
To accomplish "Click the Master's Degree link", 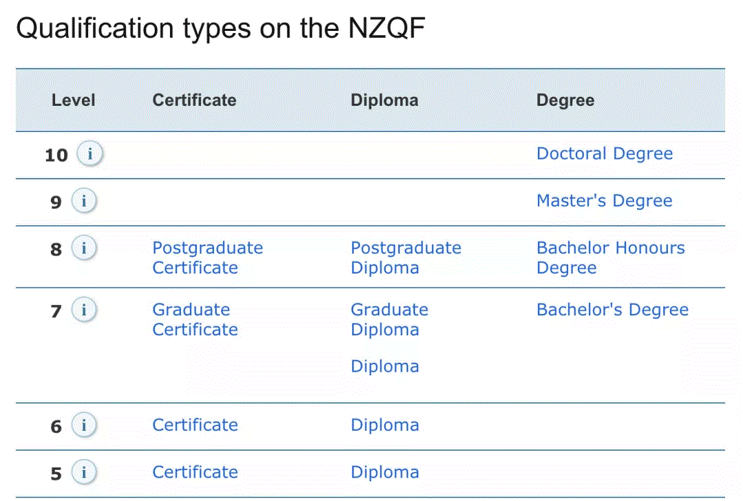I will [x=604, y=201].
